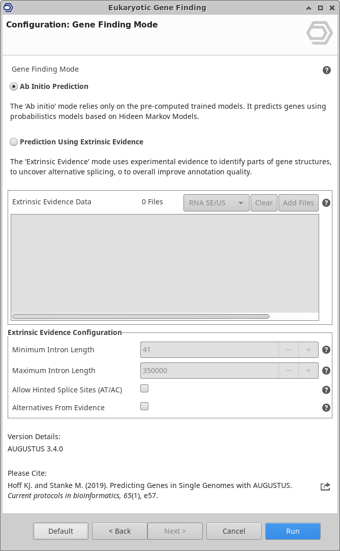Select Ab Initio Prediction radio button
The image size is (340, 551).
[x=14, y=86]
